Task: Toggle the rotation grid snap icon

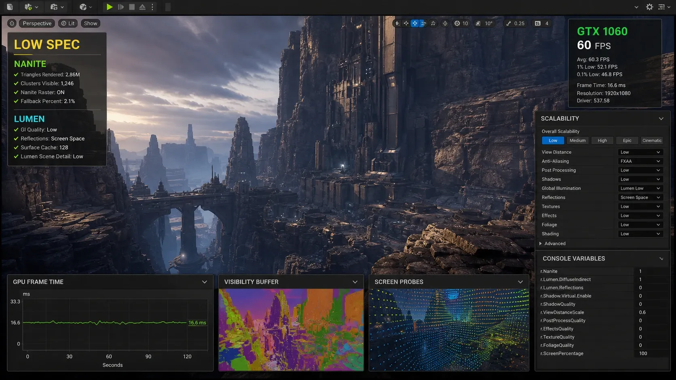Action: 478,23
